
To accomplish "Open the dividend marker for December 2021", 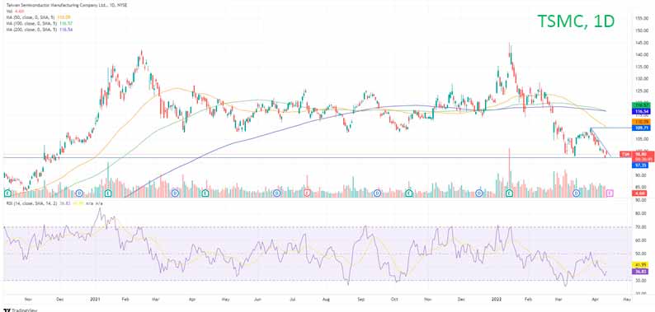I will [x=479, y=193].
